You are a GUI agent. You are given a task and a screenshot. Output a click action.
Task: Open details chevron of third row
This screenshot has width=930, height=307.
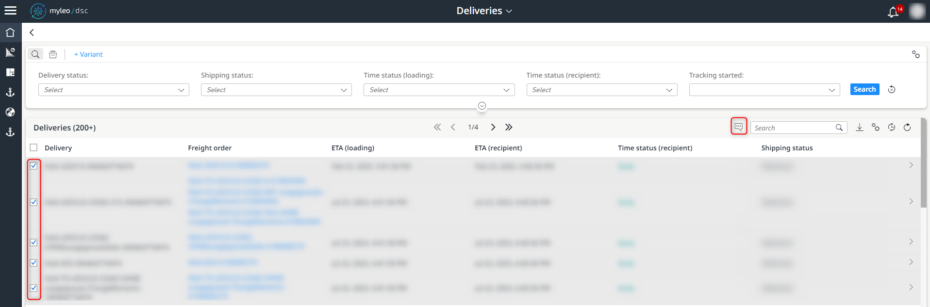click(911, 242)
